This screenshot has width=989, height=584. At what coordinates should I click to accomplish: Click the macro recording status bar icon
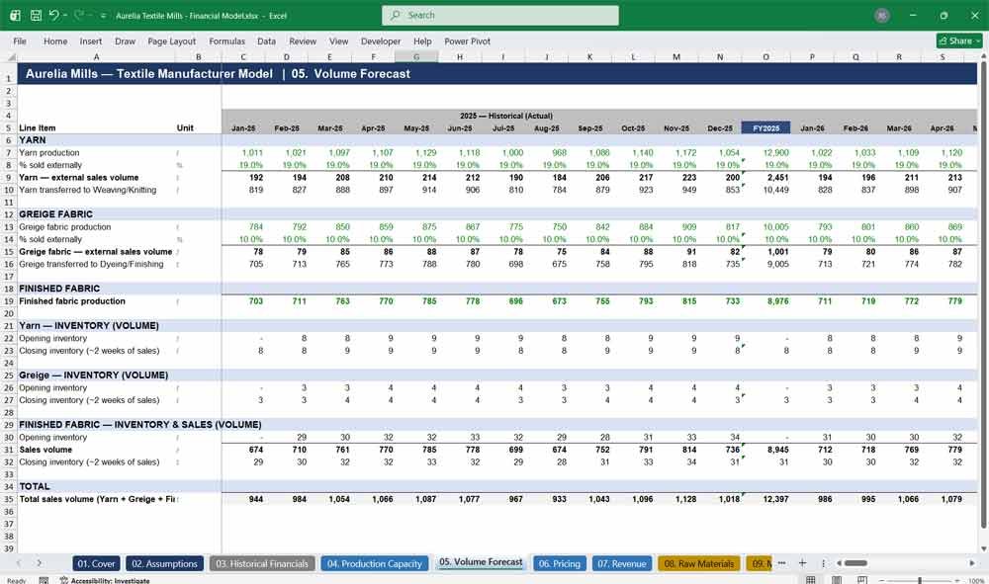44,580
